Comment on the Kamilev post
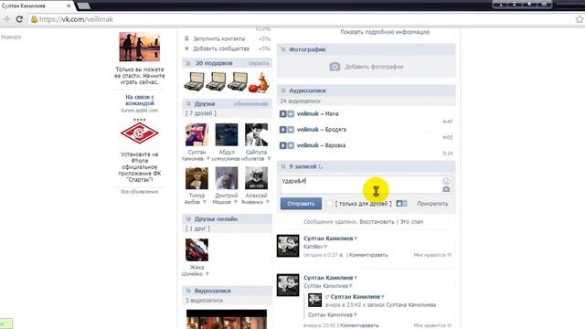 pyautogui.click(x=368, y=255)
